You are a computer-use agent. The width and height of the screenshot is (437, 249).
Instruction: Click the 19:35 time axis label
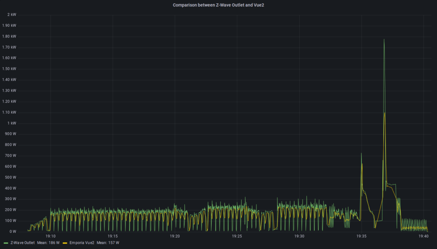point(361,236)
